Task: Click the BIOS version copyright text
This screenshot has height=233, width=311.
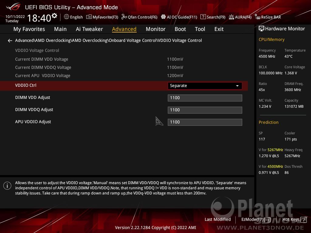Action: point(155,228)
